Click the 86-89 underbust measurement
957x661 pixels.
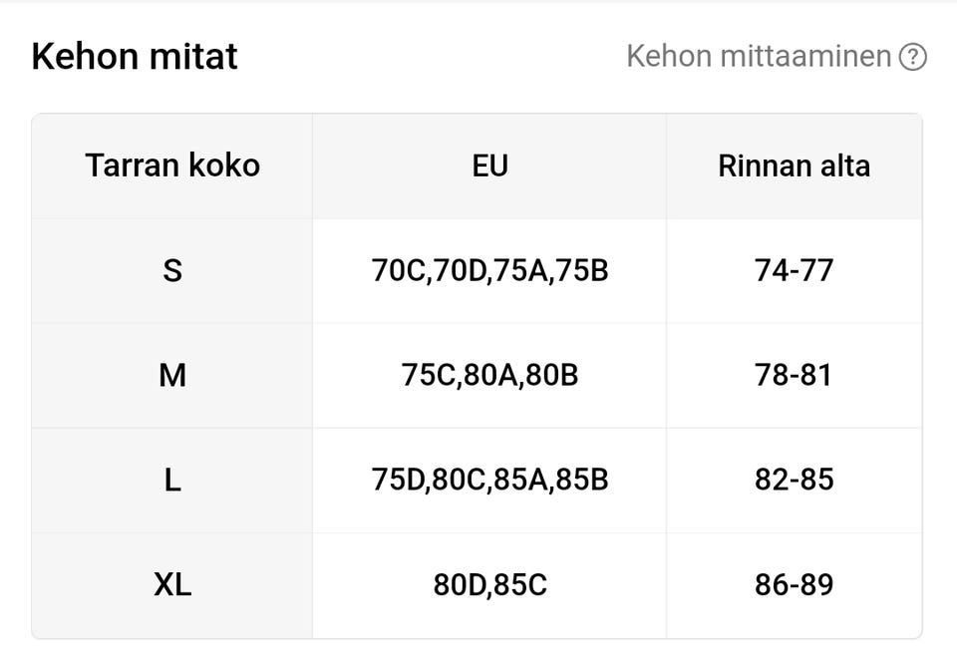coord(794,584)
